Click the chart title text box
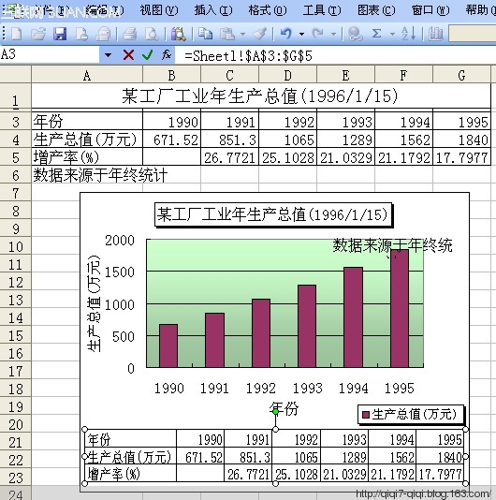This screenshot has height=500, width=496. [x=273, y=214]
